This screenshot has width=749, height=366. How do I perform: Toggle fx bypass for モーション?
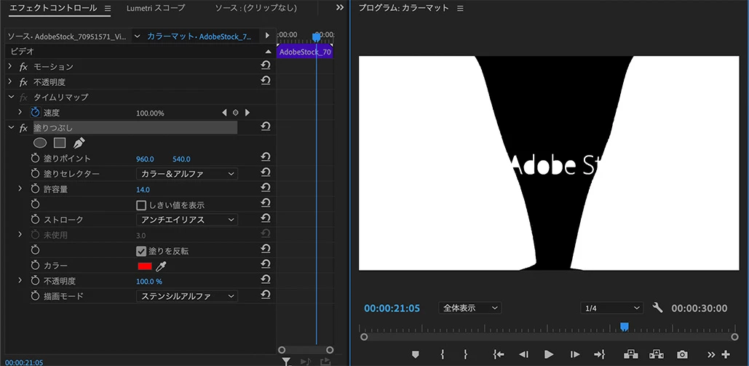pos(23,67)
